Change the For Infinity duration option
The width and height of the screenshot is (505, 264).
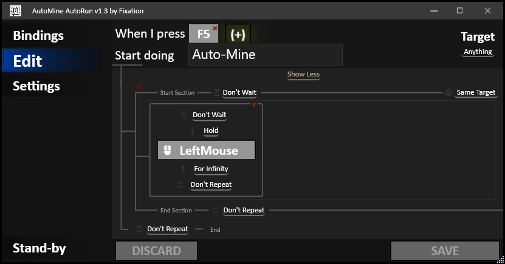[x=211, y=169]
